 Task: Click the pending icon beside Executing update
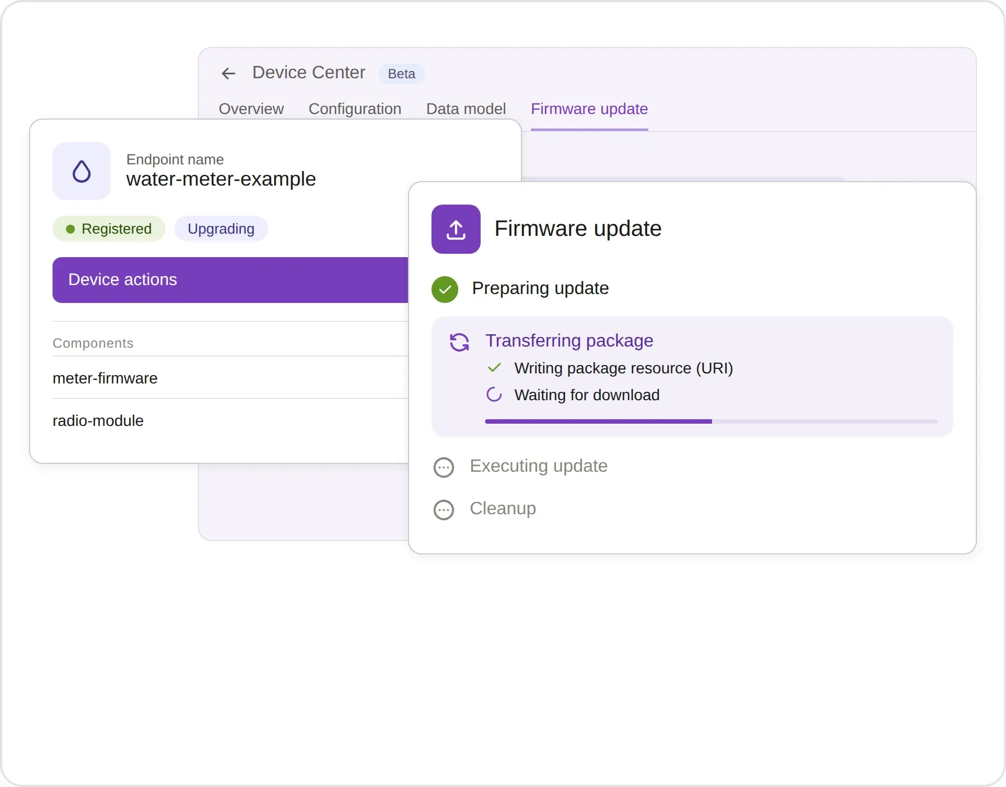[444, 467]
